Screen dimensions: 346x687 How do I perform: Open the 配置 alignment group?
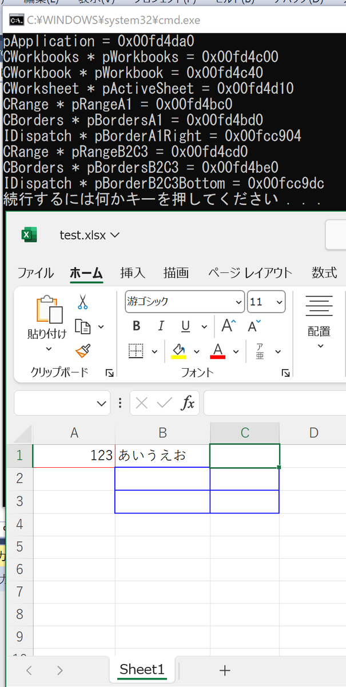click(319, 321)
